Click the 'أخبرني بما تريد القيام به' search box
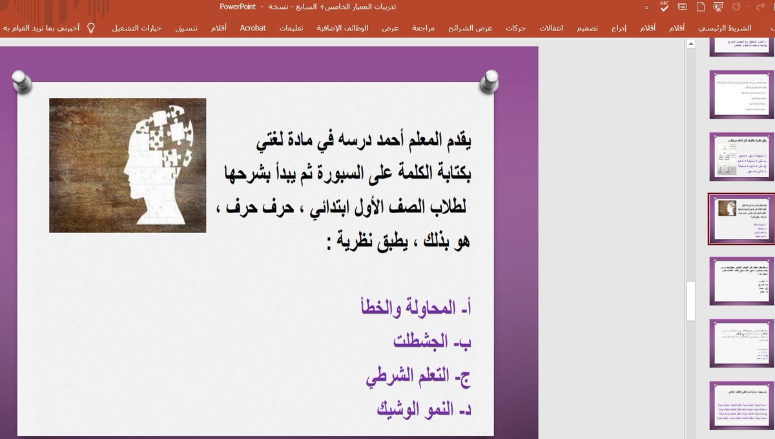 coord(41,28)
